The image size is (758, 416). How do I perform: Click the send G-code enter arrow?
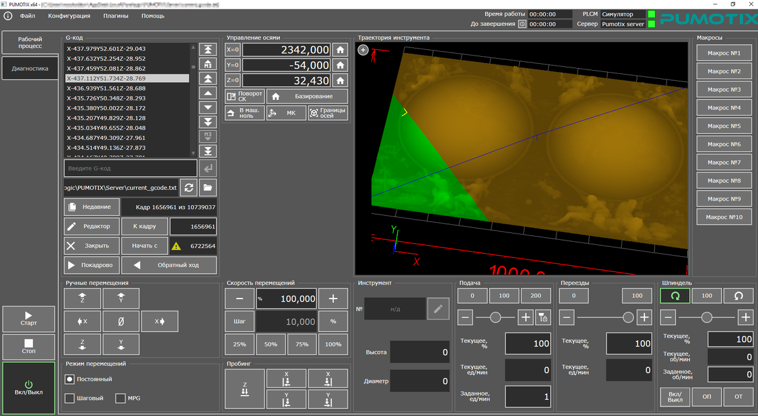208,169
